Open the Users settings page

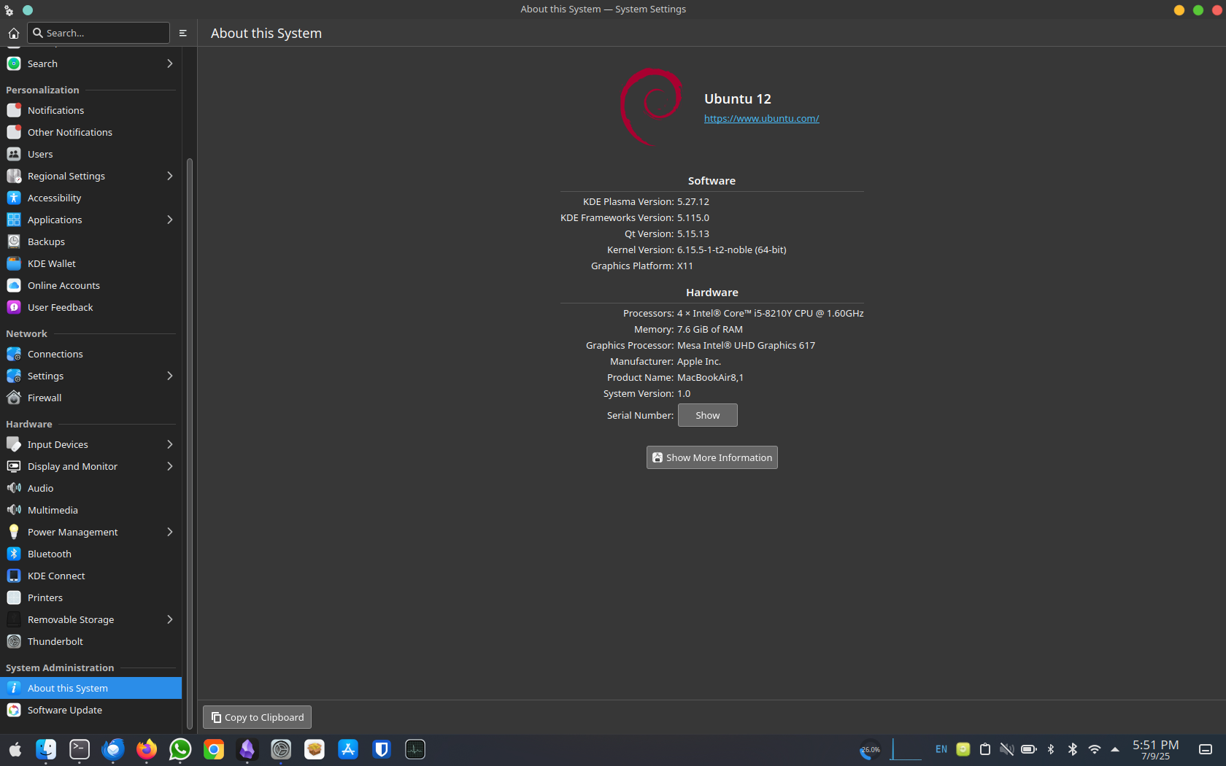pos(90,154)
